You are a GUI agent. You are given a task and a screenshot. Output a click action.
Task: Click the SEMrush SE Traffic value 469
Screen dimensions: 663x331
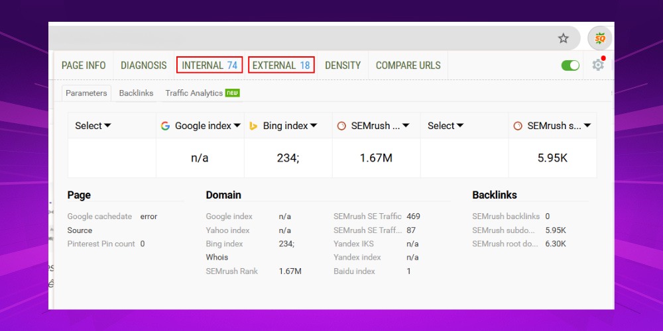(x=413, y=216)
